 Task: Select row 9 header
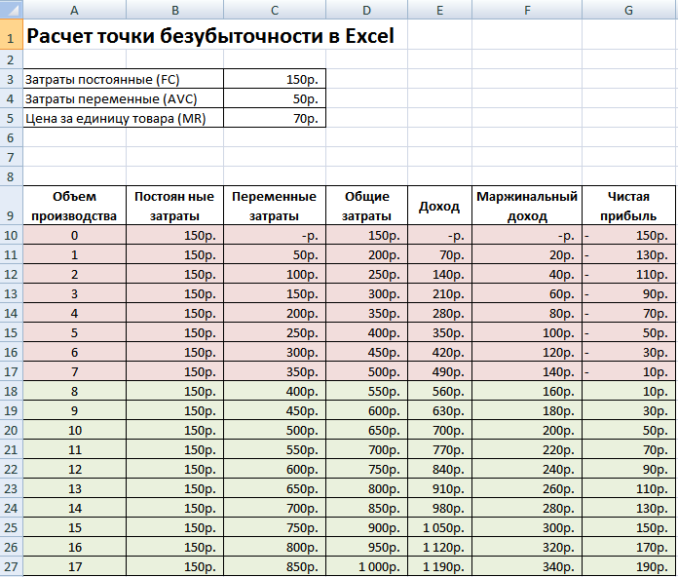coord(12,206)
